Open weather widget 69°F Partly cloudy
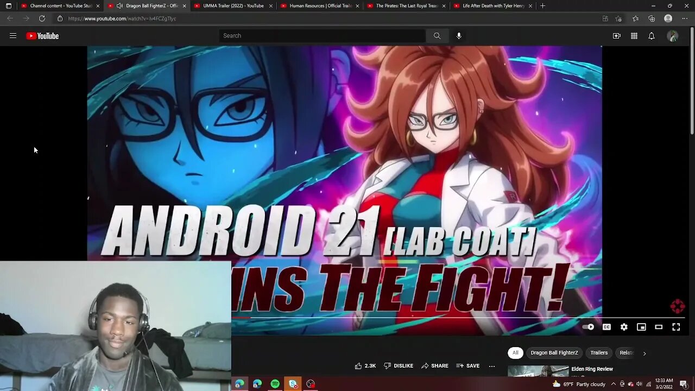This screenshot has width=695, height=391. click(x=578, y=384)
